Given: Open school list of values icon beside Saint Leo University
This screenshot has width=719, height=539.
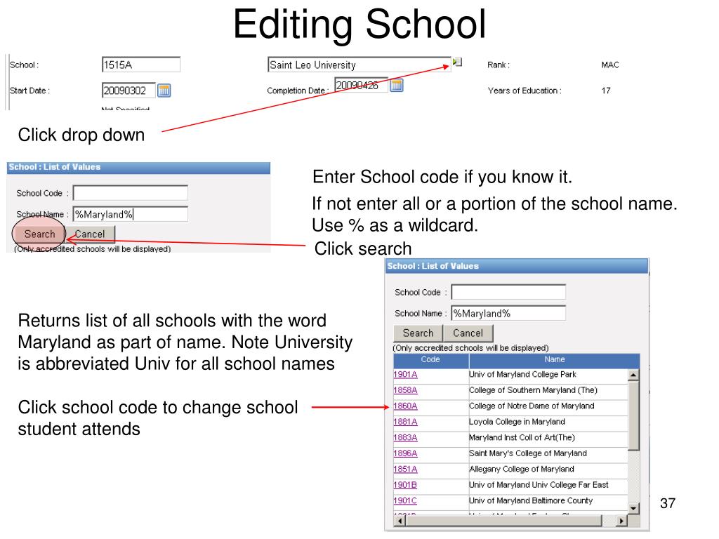Looking at the screenshot, I should tap(457, 62).
